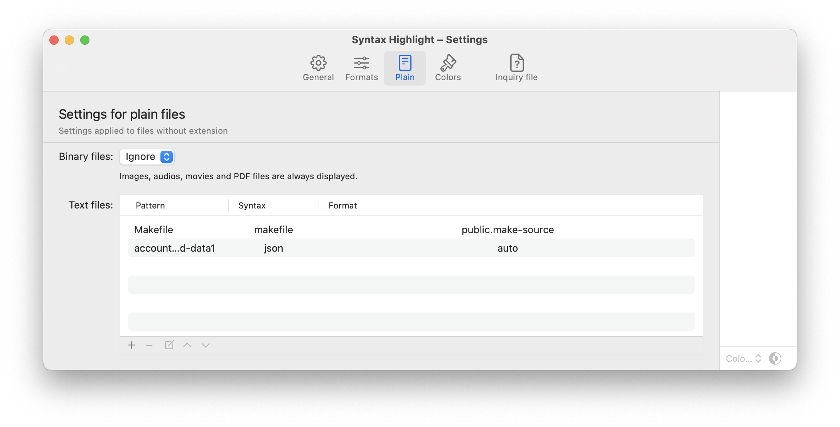Click the remove entry button
Image resolution: width=840 pixels, height=427 pixels.
tap(150, 345)
